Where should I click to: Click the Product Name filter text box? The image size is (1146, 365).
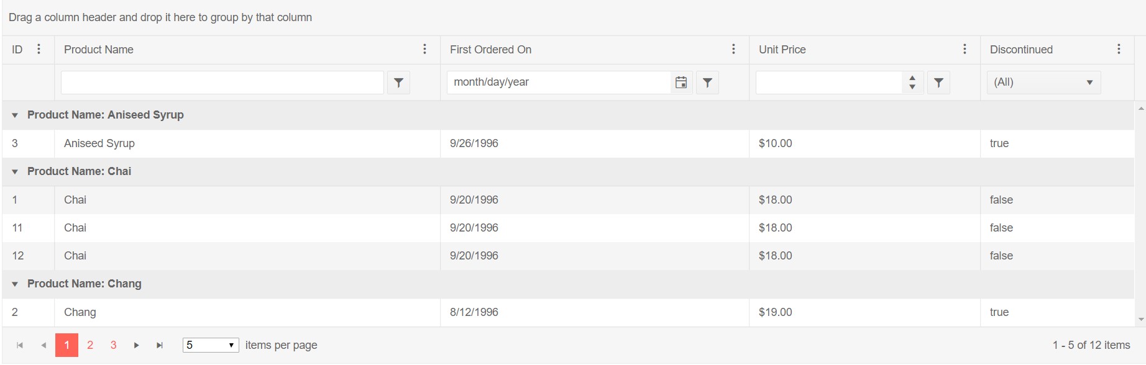[222, 83]
